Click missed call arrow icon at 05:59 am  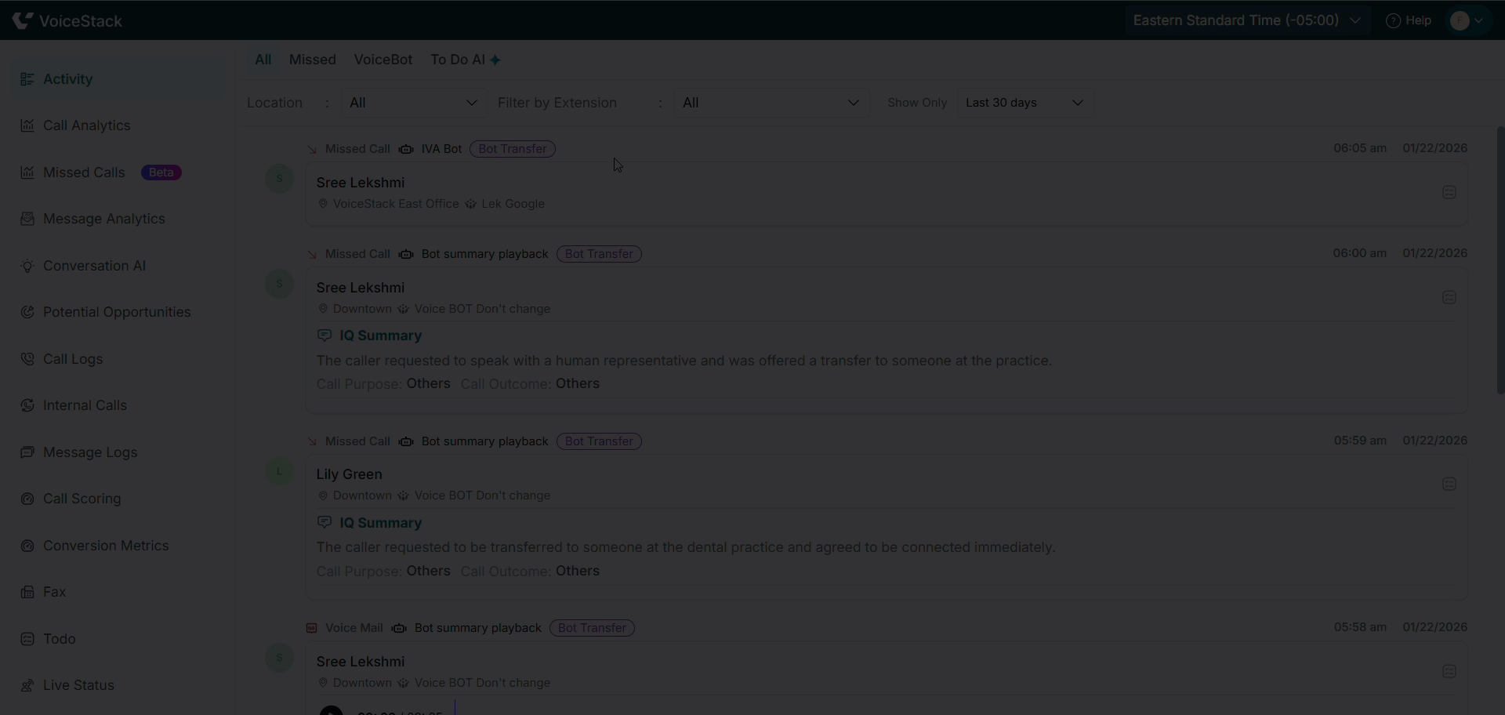point(312,441)
